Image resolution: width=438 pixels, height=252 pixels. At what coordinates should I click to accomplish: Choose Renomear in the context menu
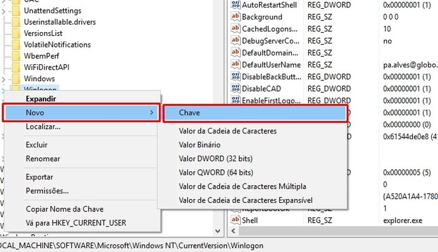click(x=43, y=159)
